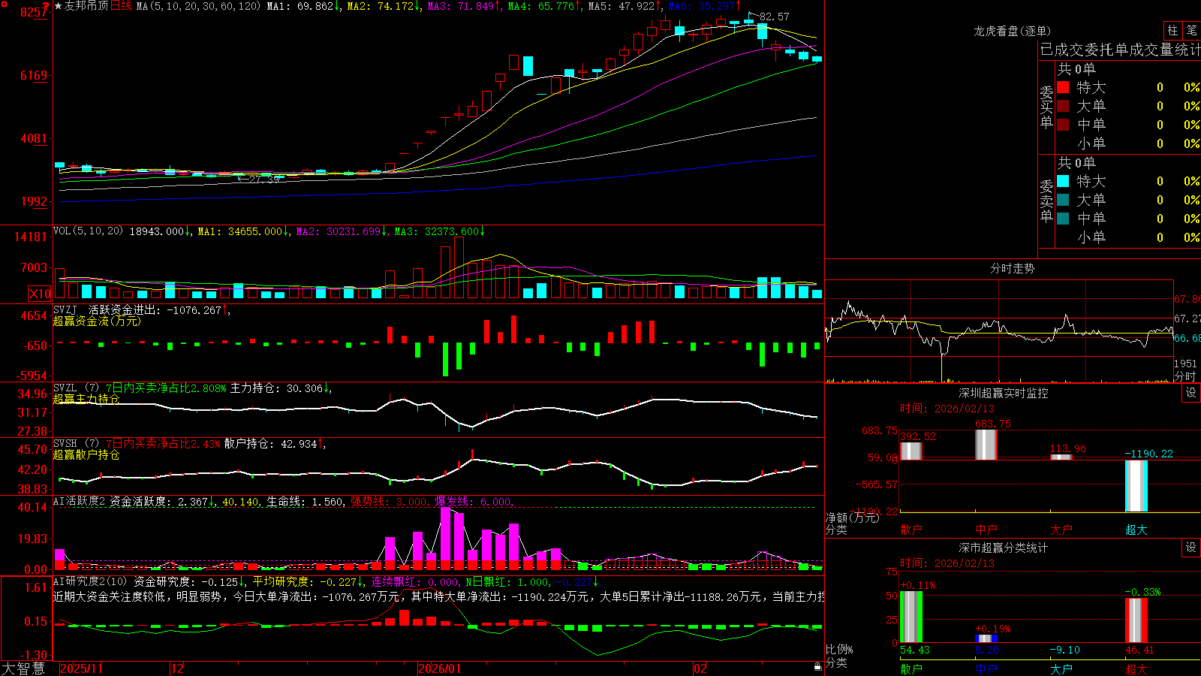Select the SVZL (7) indicator label
Viewport: 1201px width, 676px height.
(x=76, y=388)
